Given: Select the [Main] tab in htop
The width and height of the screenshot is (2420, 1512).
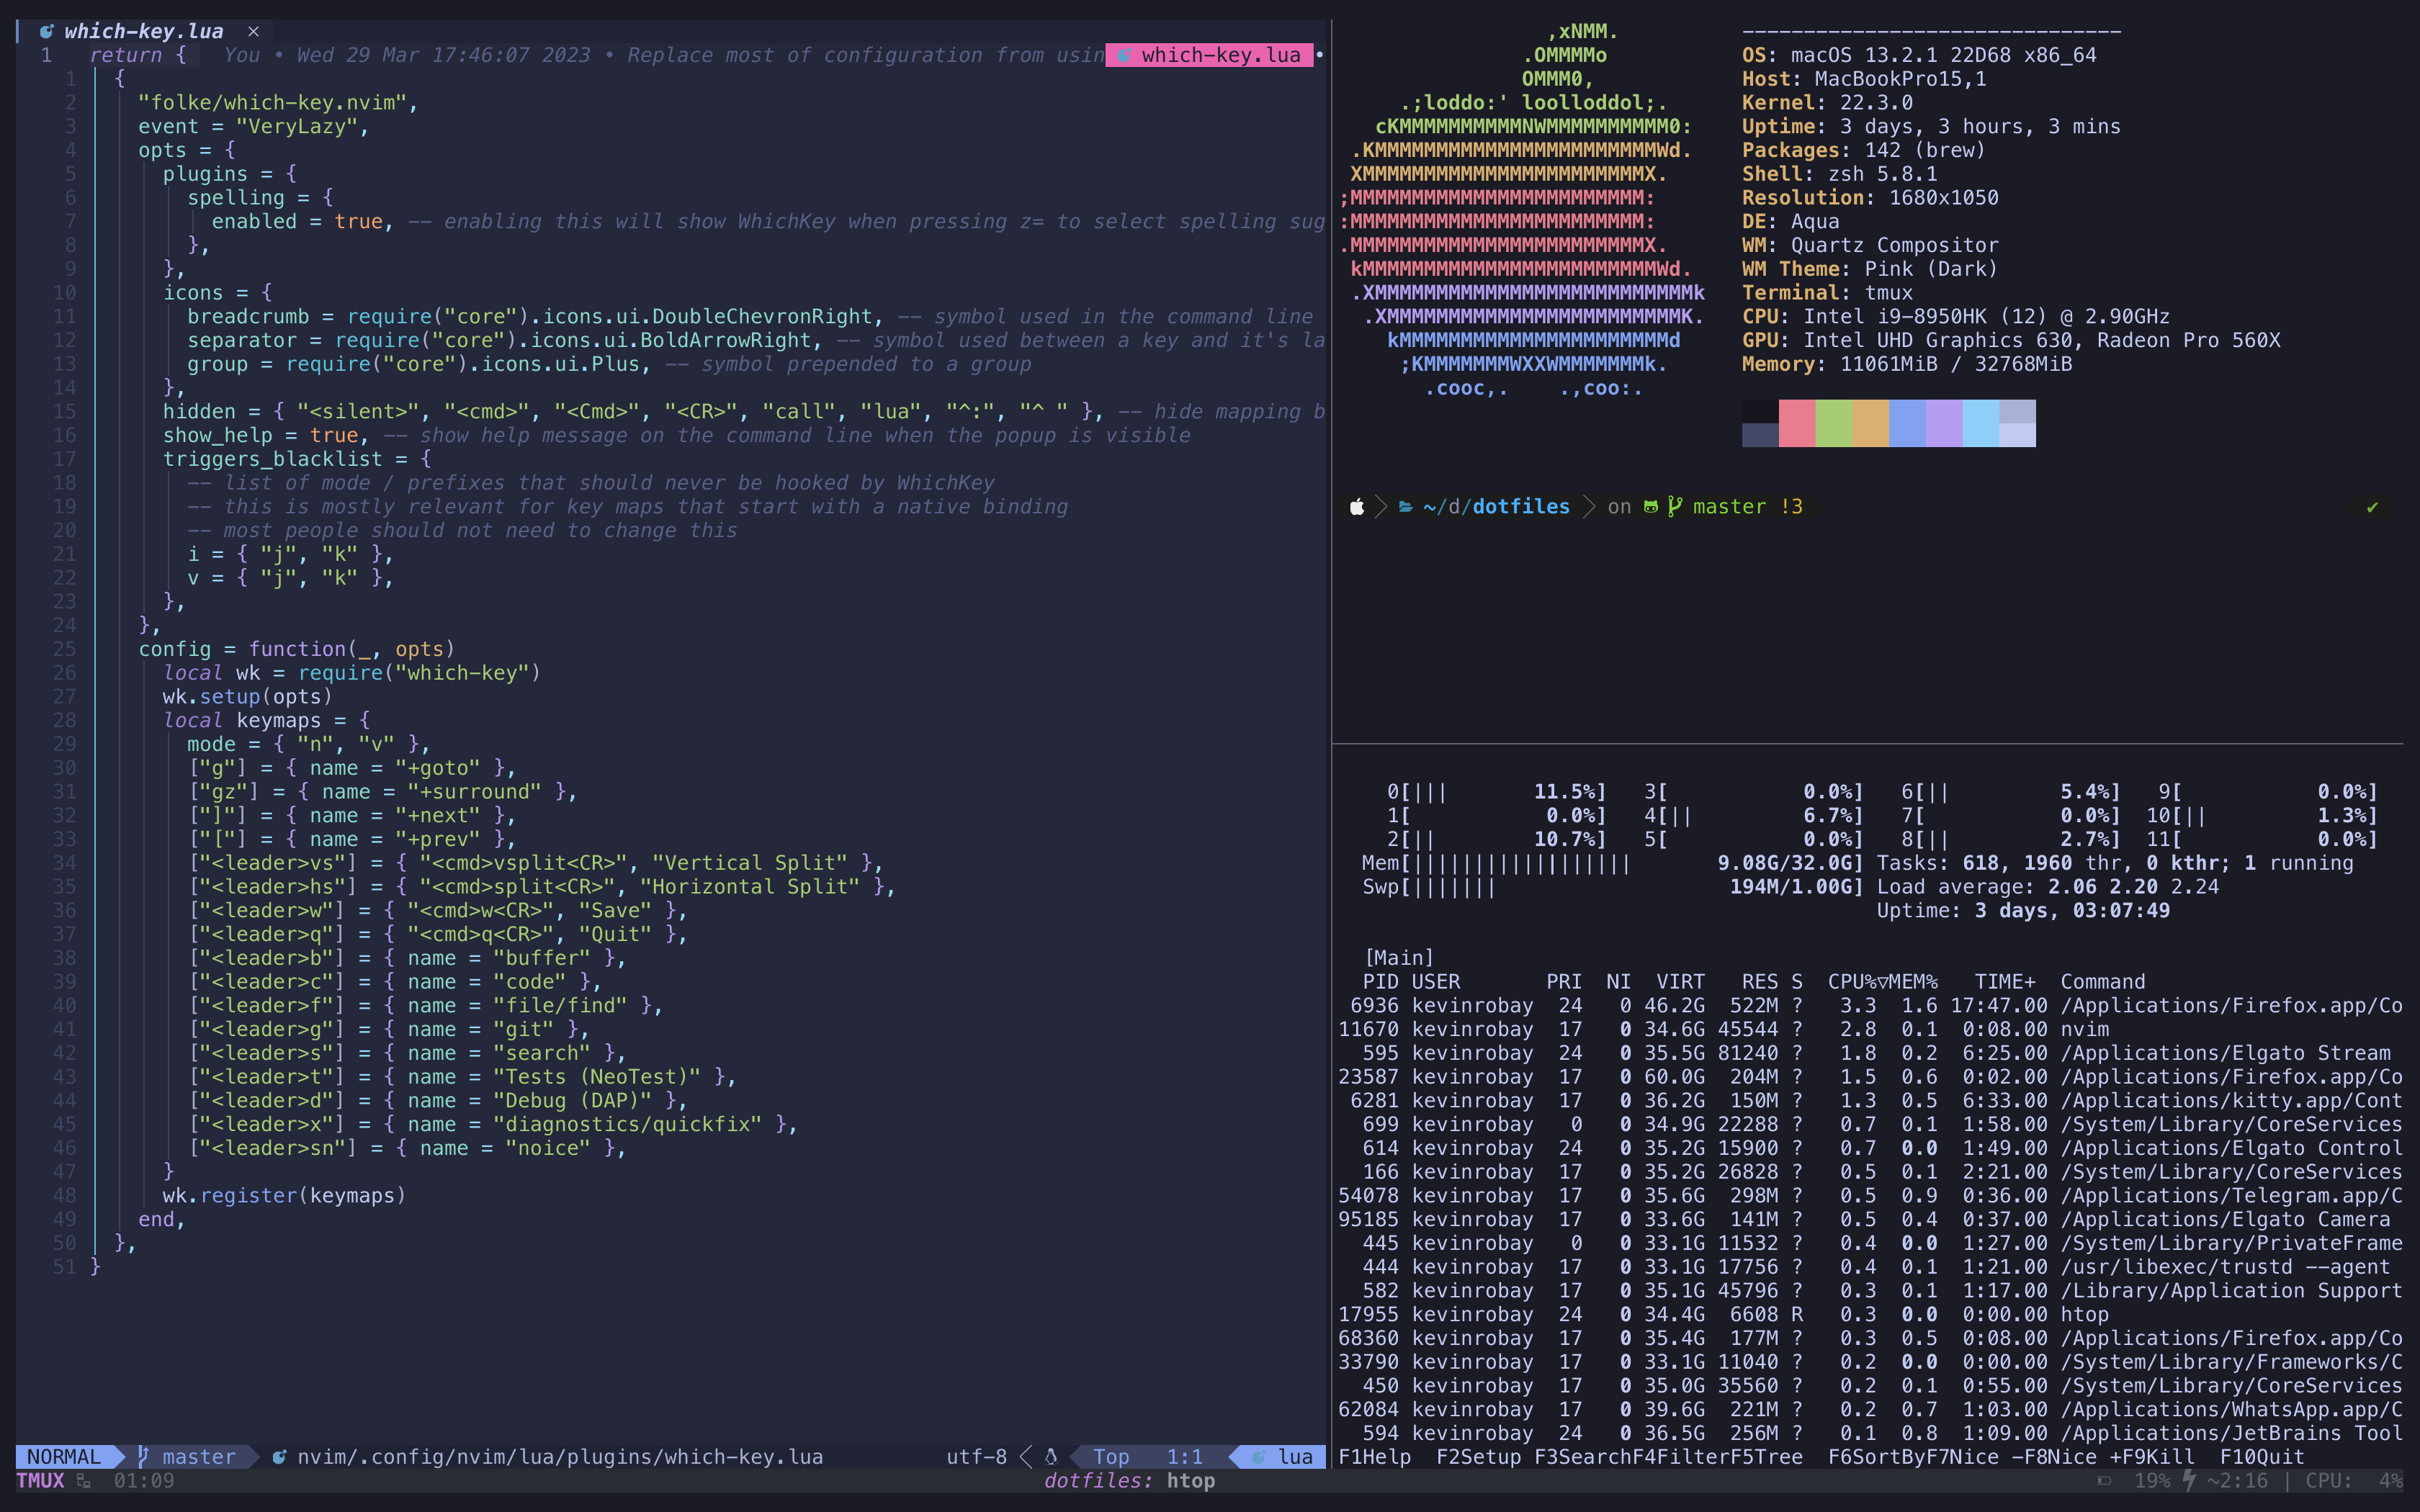Looking at the screenshot, I should [x=1399, y=958].
